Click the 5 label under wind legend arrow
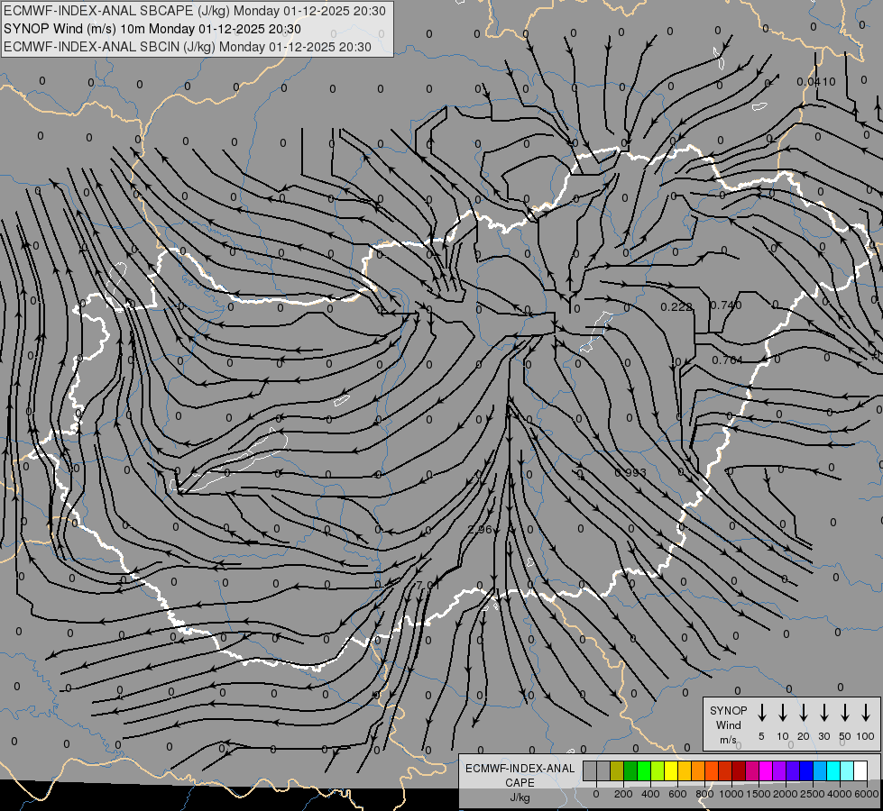 click(x=761, y=736)
